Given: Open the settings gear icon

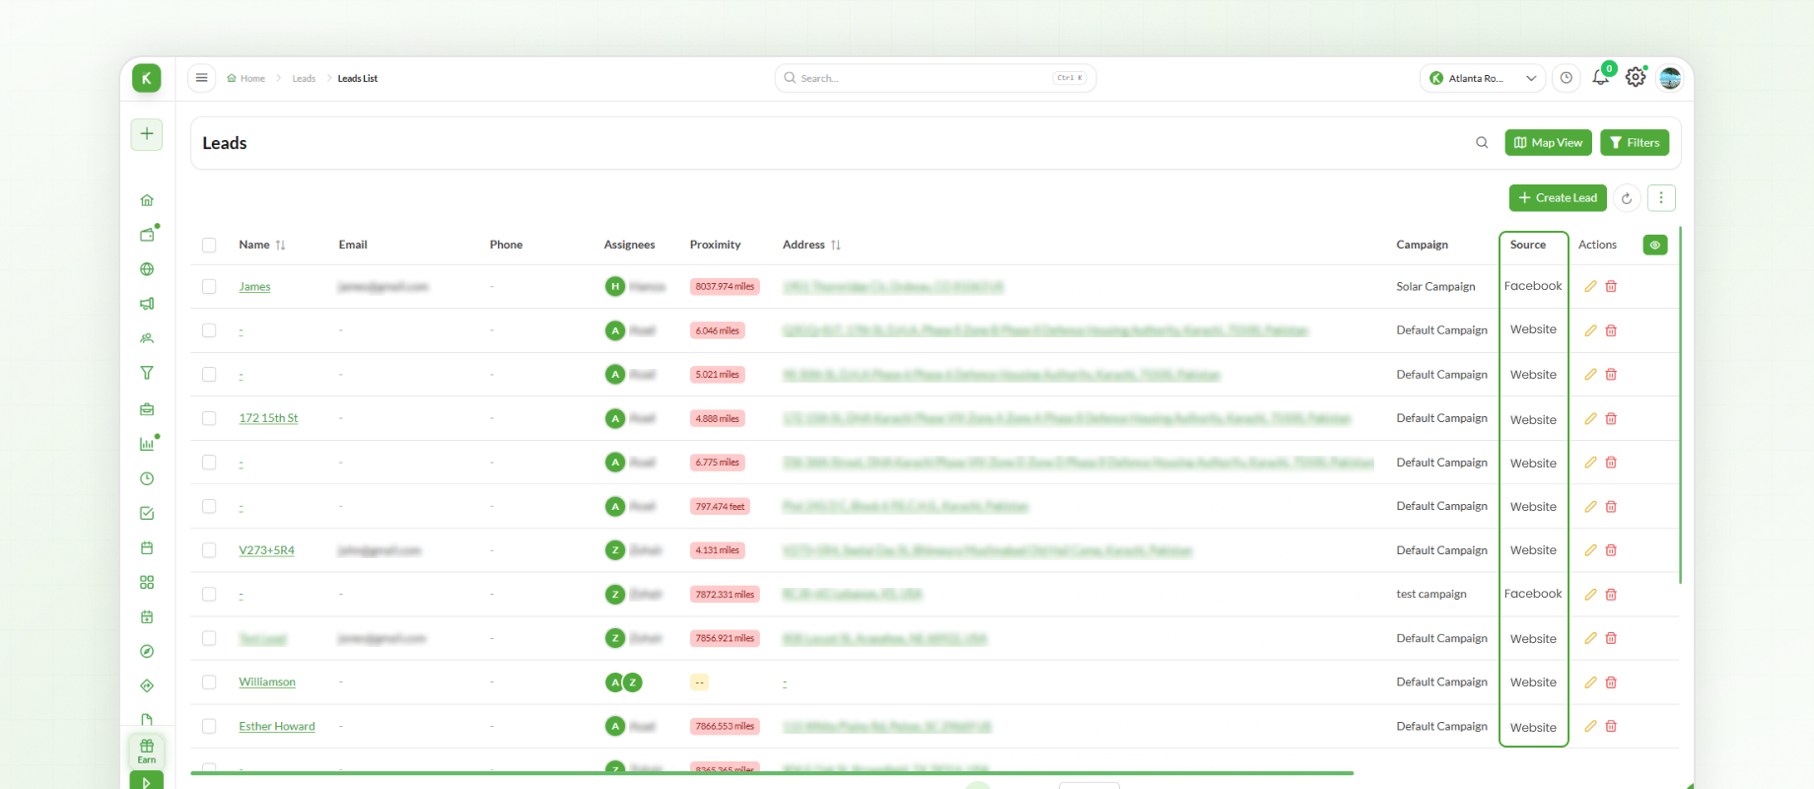Looking at the screenshot, I should pyautogui.click(x=1636, y=77).
